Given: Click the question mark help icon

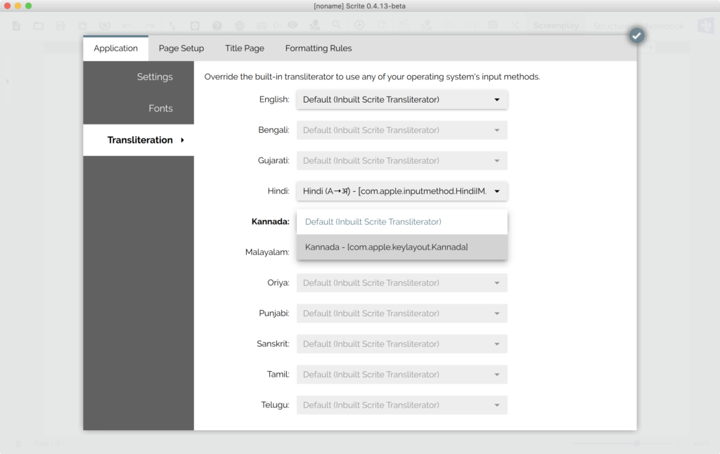Looking at the screenshot, I should coord(217,26).
